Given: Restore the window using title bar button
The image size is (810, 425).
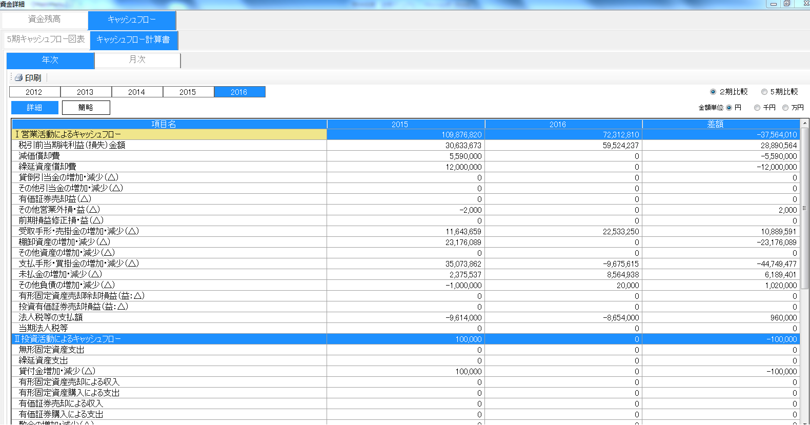Looking at the screenshot, I should click(787, 4).
